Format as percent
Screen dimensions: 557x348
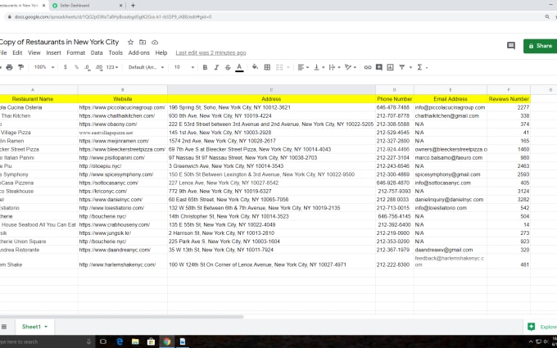tap(76, 67)
